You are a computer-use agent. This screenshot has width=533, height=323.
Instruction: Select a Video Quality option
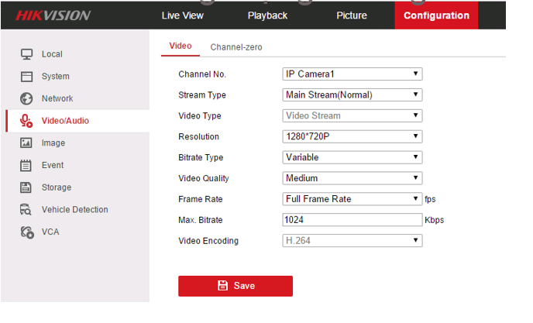(352, 178)
